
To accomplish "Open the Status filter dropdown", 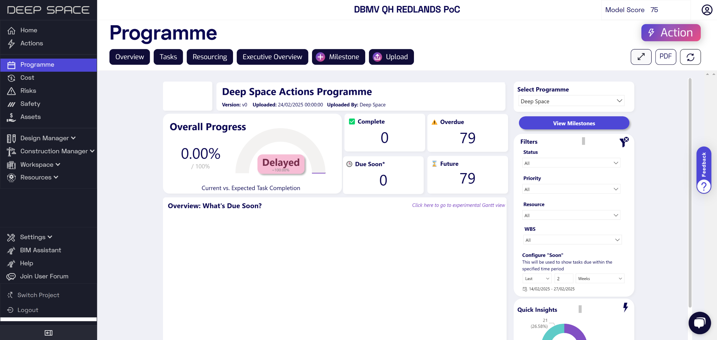I will click(x=571, y=163).
